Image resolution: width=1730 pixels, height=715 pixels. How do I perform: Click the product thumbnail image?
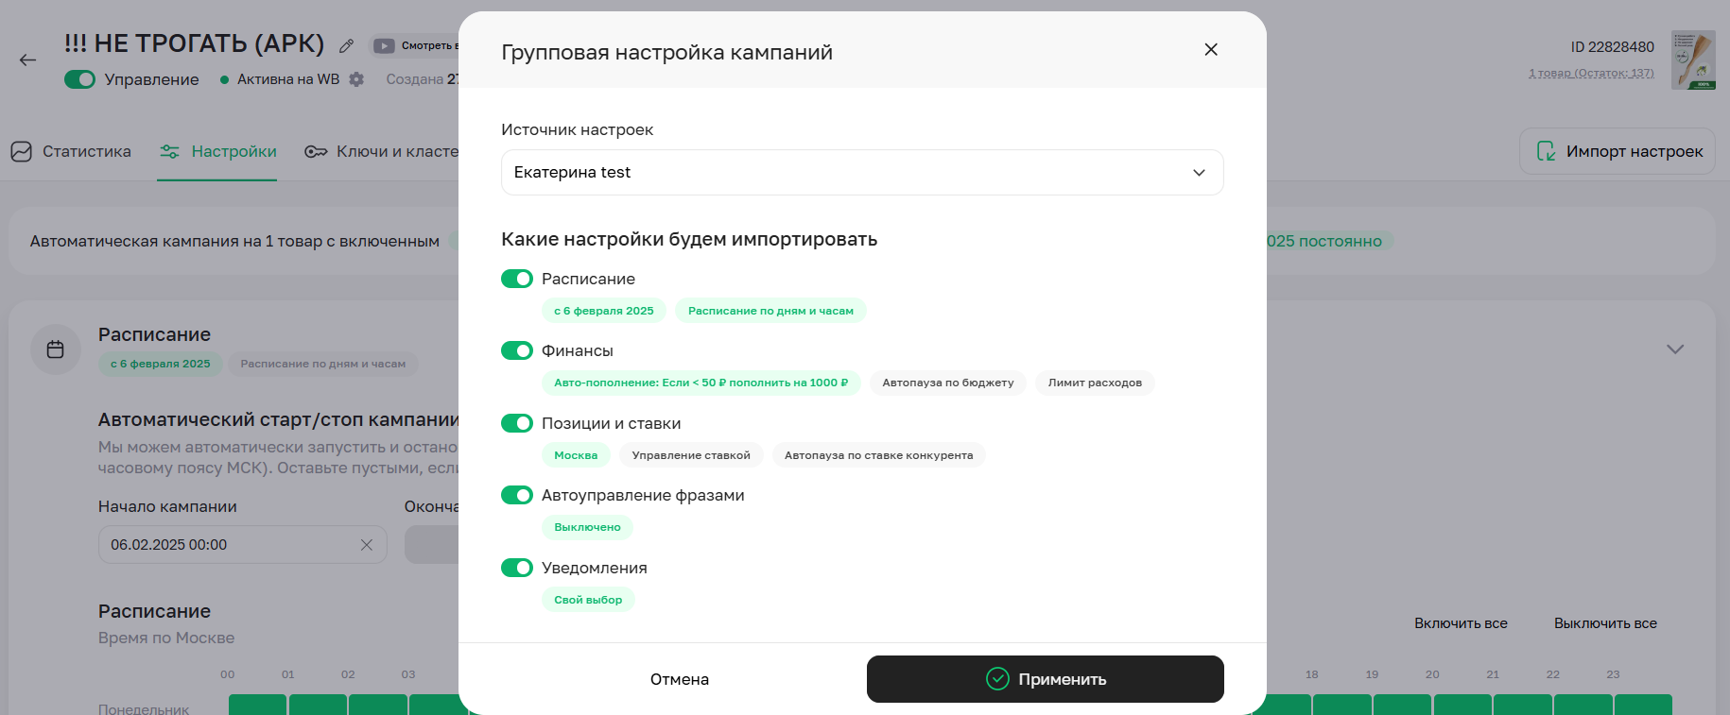[x=1692, y=60]
